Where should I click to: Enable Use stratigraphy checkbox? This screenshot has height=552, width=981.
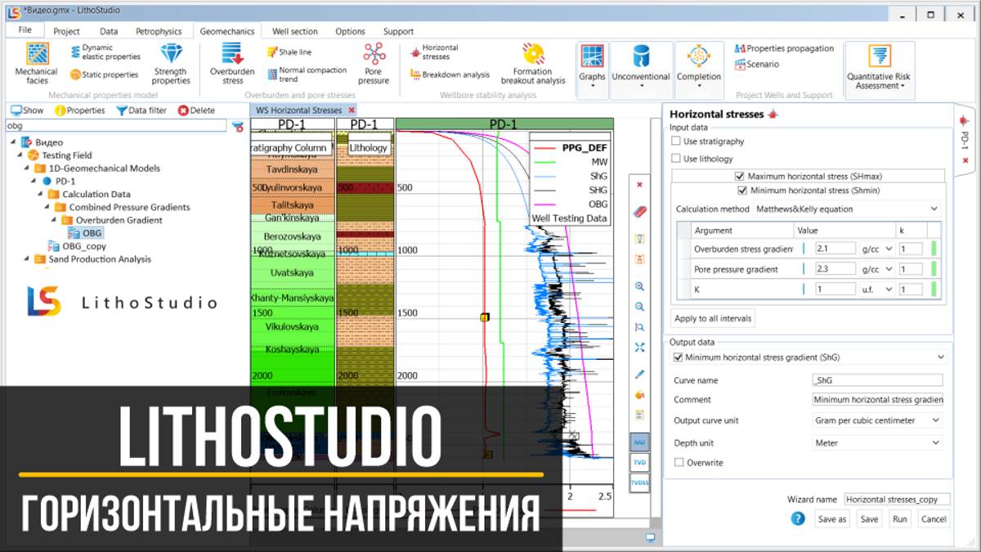pyautogui.click(x=675, y=141)
